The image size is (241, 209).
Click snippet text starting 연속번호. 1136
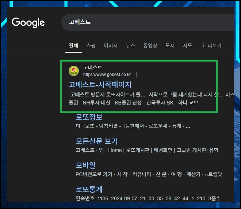[151, 198]
